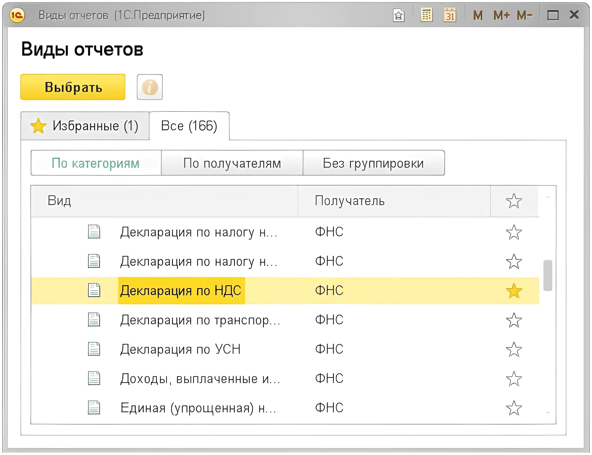Switch to the Все (166) tab
Screen dimensions: 592x455
(x=189, y=126)
